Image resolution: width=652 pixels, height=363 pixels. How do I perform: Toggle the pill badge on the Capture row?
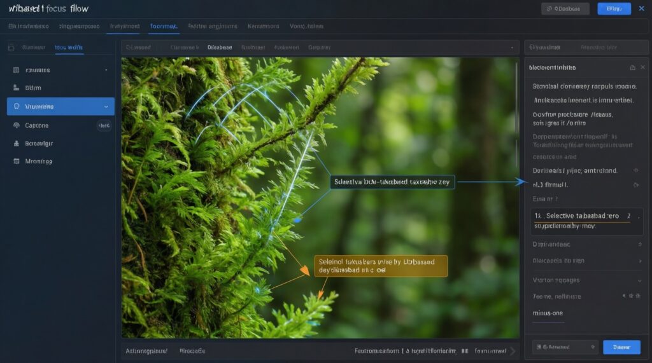point(103,126)
